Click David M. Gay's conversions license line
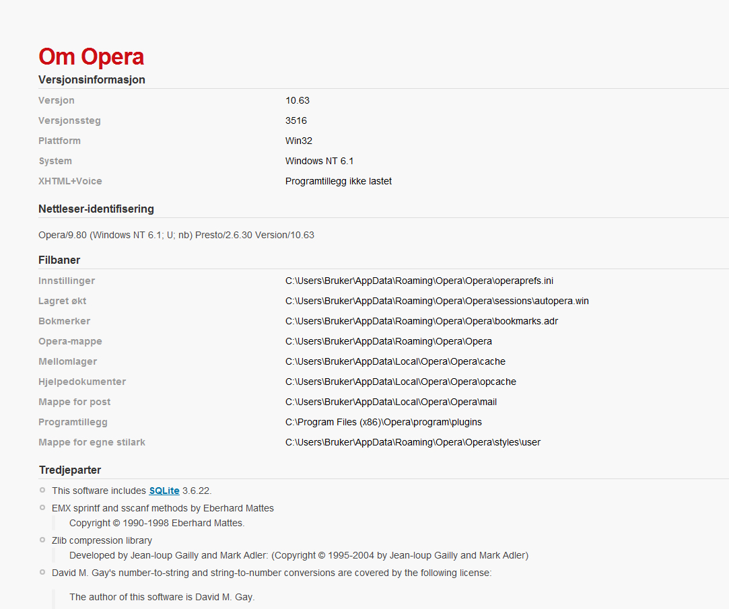 [271, 573]
